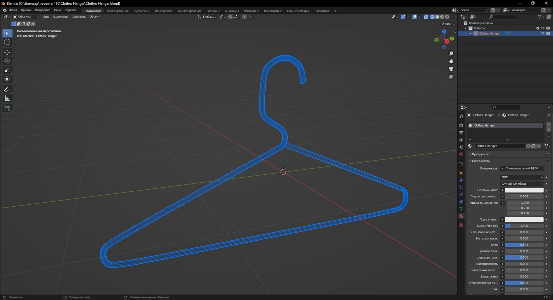Add a material slot with plus button
Viewport: 553px width, 300px height.
pos(549,124)
